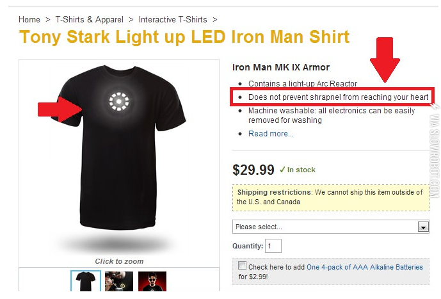Open One 4-pack of AAA Alkaline Batteries link
The width and height of the screenshot is (441, 299).
(x=365, y=267)
